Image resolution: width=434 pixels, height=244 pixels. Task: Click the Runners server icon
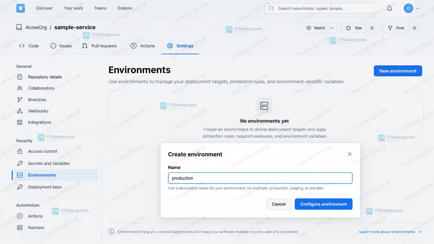pyautogui.click(x=19, y=227)
